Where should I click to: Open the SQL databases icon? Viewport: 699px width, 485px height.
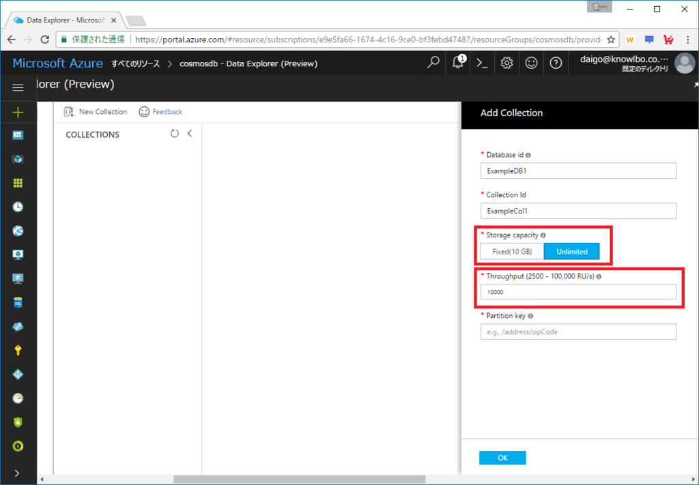[x=18, y=302]
